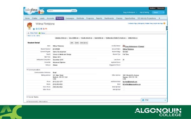Viewport: 191px width, 119px height.
Task: Open the LinkedIn social icon
Action: tap(37, 29)
